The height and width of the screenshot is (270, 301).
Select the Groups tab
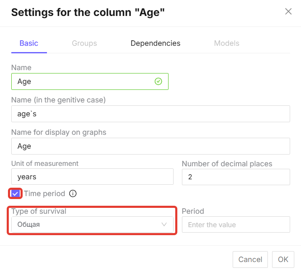coord(84,43)
